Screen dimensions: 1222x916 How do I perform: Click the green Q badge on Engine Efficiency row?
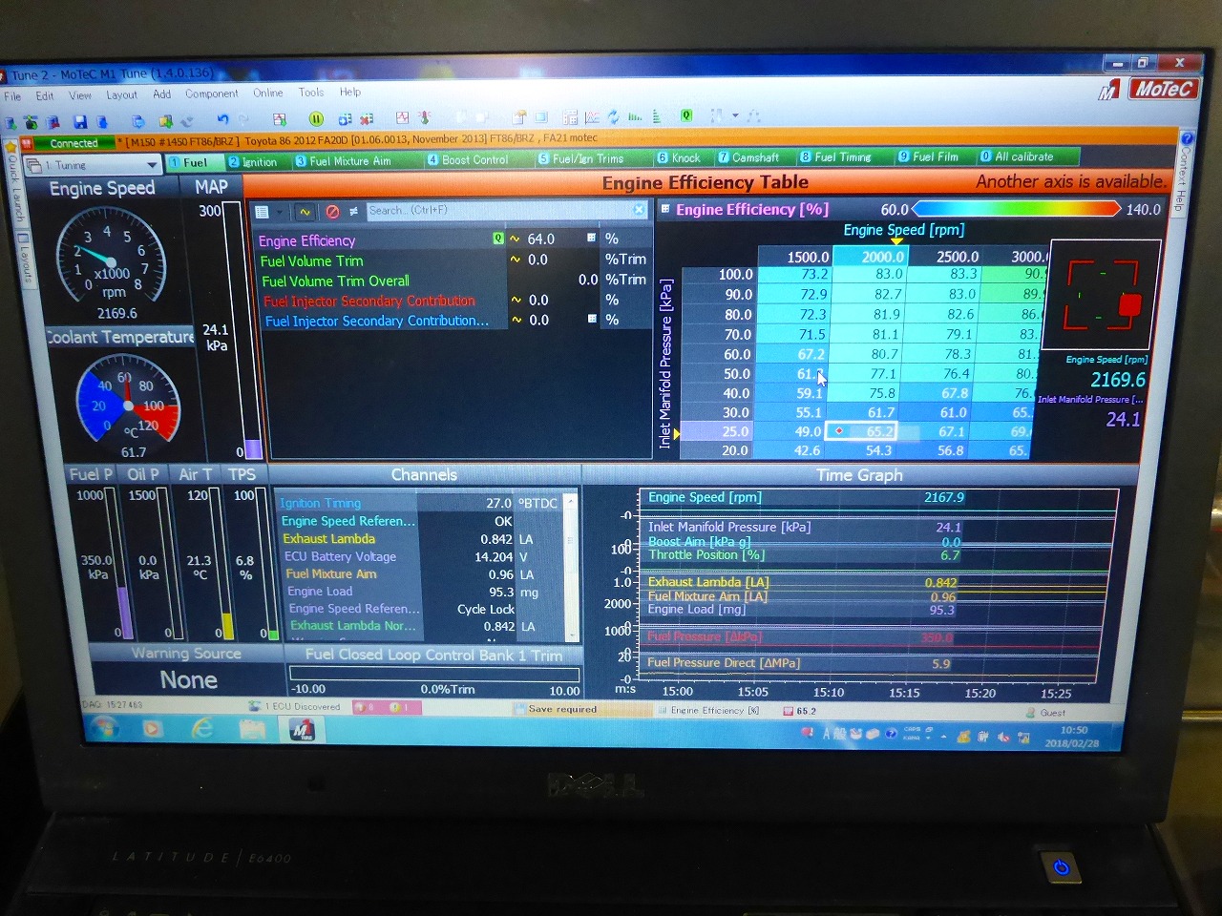[x=497, y=239]
